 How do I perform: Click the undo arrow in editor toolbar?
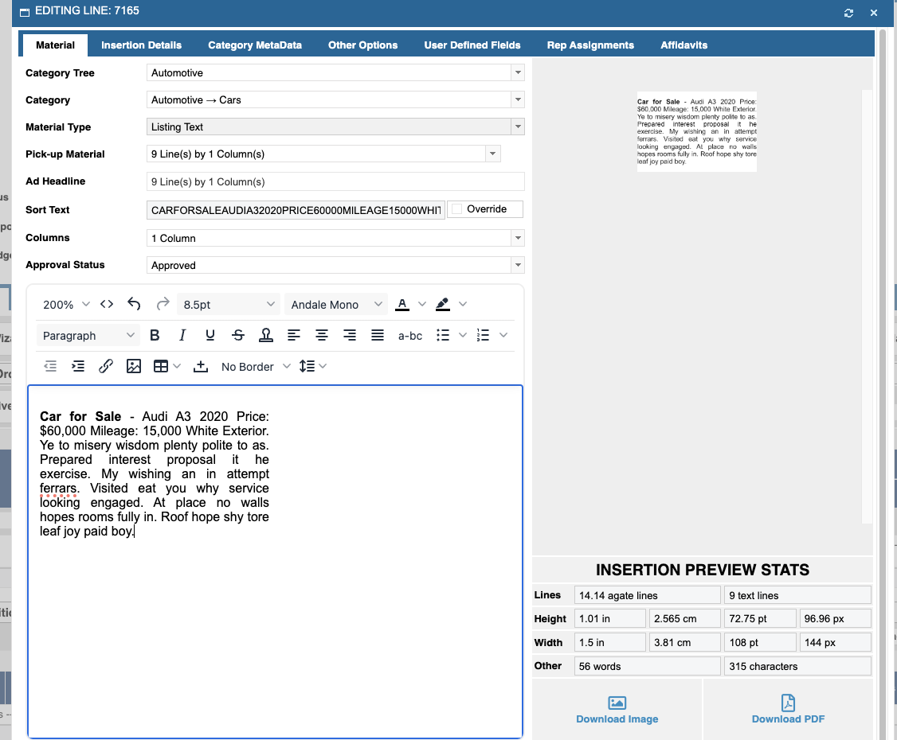click(134, 305)
